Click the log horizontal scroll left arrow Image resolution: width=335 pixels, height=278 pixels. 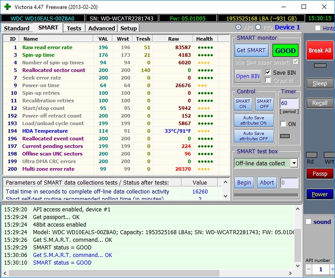coord(5,273)
